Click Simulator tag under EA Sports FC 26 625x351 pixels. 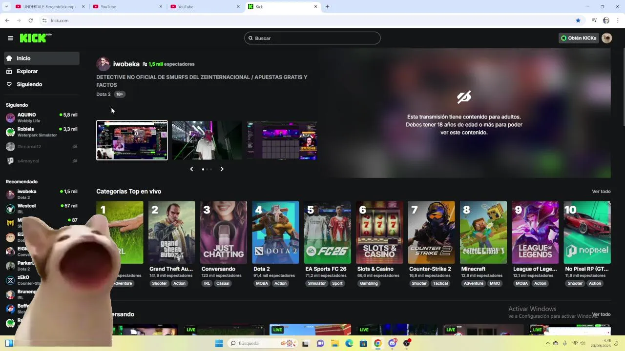317,283
